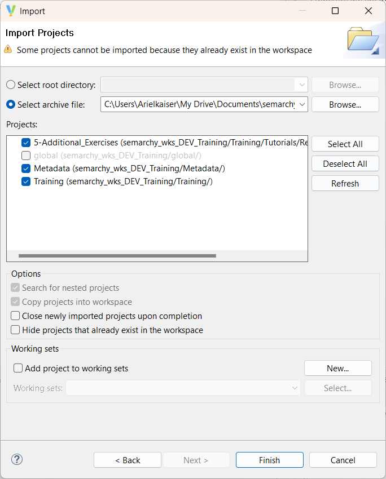Click Finish to import the projects
Image resolution: width=386 pixels, height=479 pixels.
pyautogui.click(x=269, y=459)
